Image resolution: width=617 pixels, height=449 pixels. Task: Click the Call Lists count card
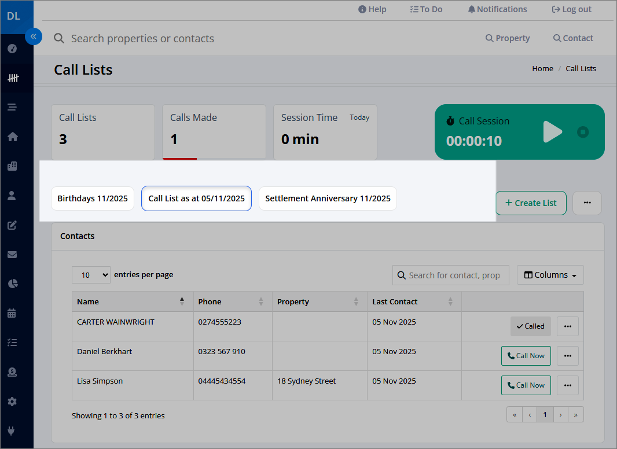(103, 132)
